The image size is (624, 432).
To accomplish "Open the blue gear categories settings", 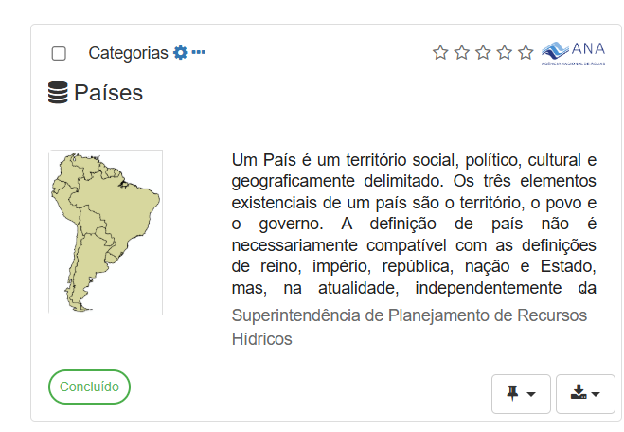I will click(180, 52).
